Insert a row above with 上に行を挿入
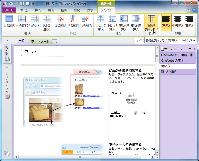The height and width of the screenshot is (161, 199). tap(101, 23)
